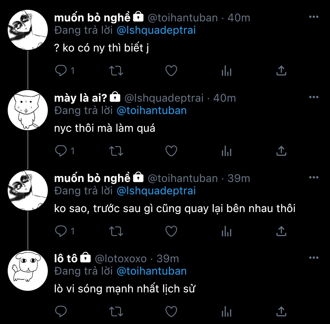Like the "ko sao, trước sau gì" tweet
The width and height of the screenshot is (330, 324).
coord(171,231)
